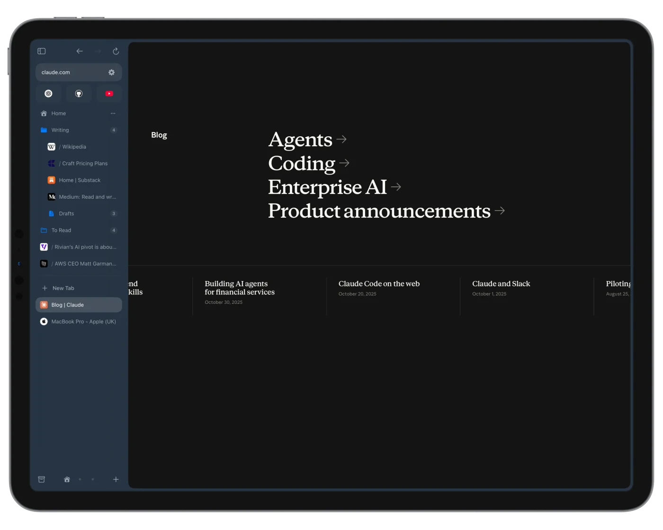
Task: Click the plus icon in bottom bar
Action: [x=116, y=479]
